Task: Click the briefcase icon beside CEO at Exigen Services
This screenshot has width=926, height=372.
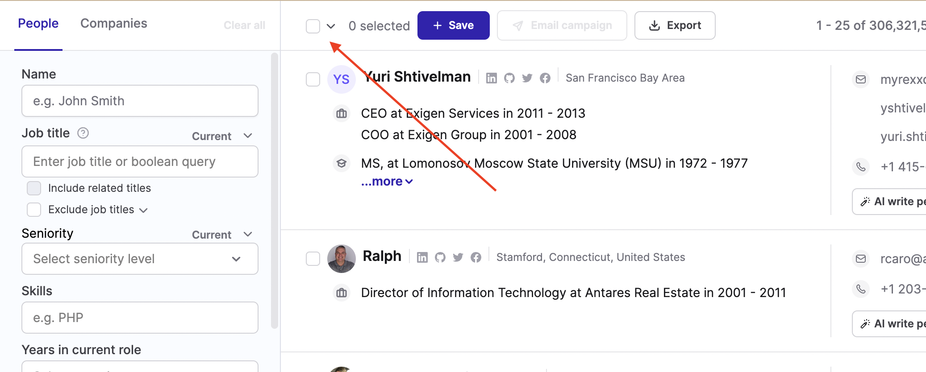Action: tap(342, 113)
